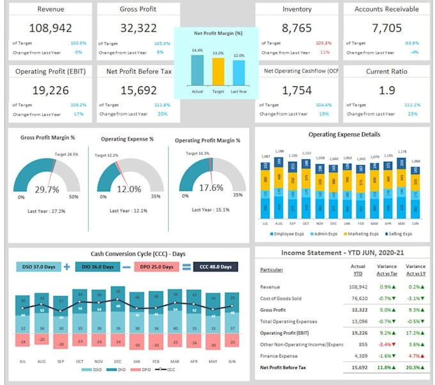Click the yellow Target bar in Net Profit Margin
Screen dimensions: 435x385
point(218,72)
